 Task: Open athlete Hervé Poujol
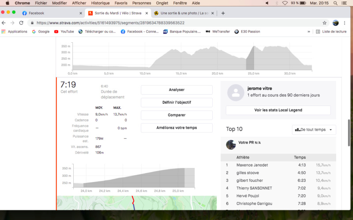tap(248, 196)
